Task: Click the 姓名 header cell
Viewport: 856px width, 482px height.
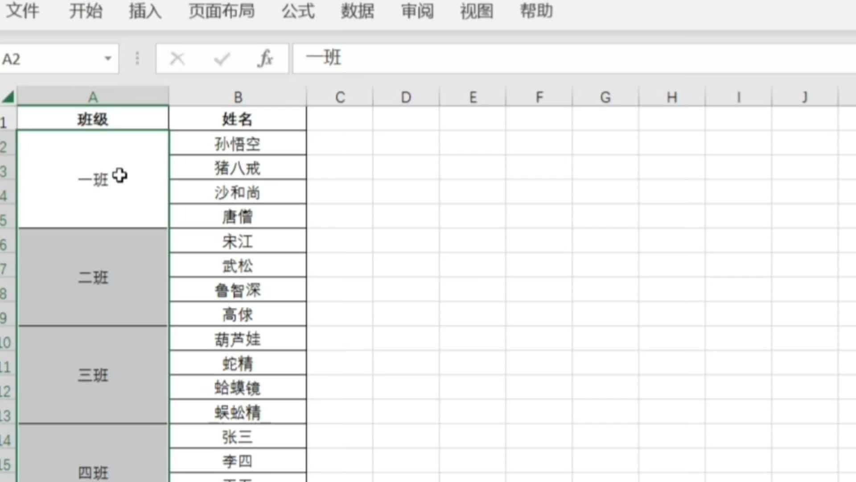Action: 238,119
